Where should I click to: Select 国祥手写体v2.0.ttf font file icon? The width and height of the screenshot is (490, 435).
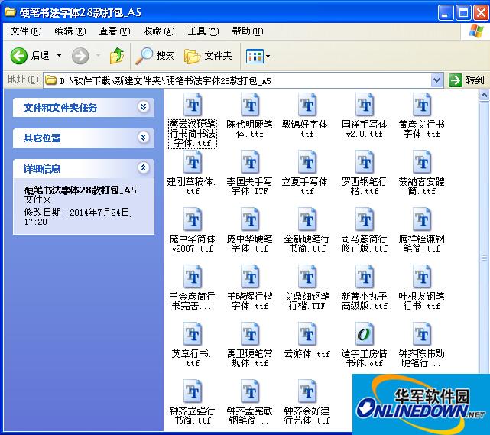365,105
